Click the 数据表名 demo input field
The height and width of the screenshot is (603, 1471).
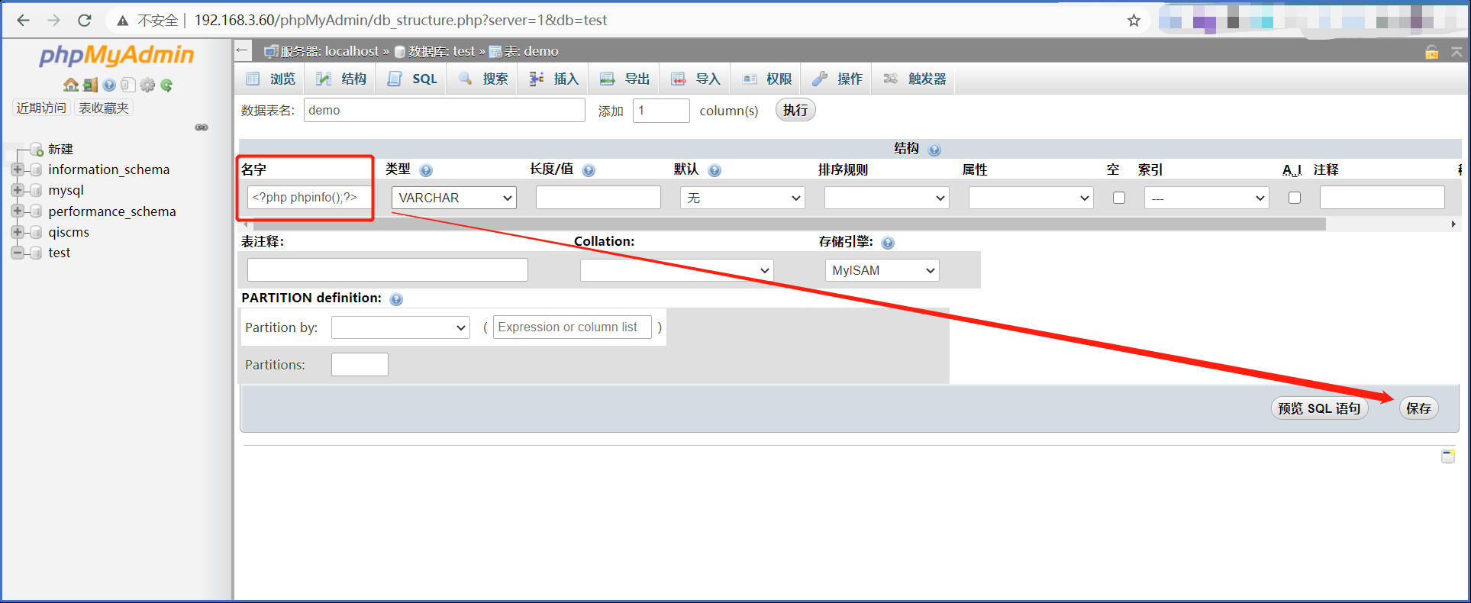444,110
